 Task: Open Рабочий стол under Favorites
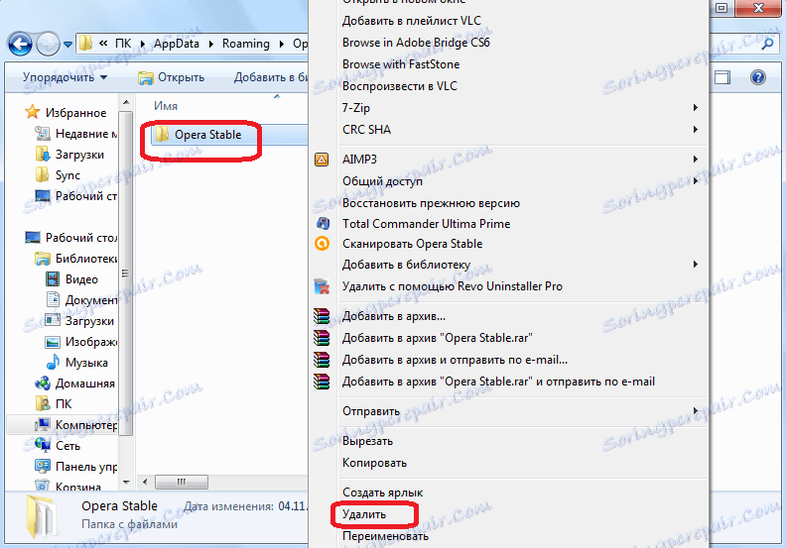coord(76,196)
